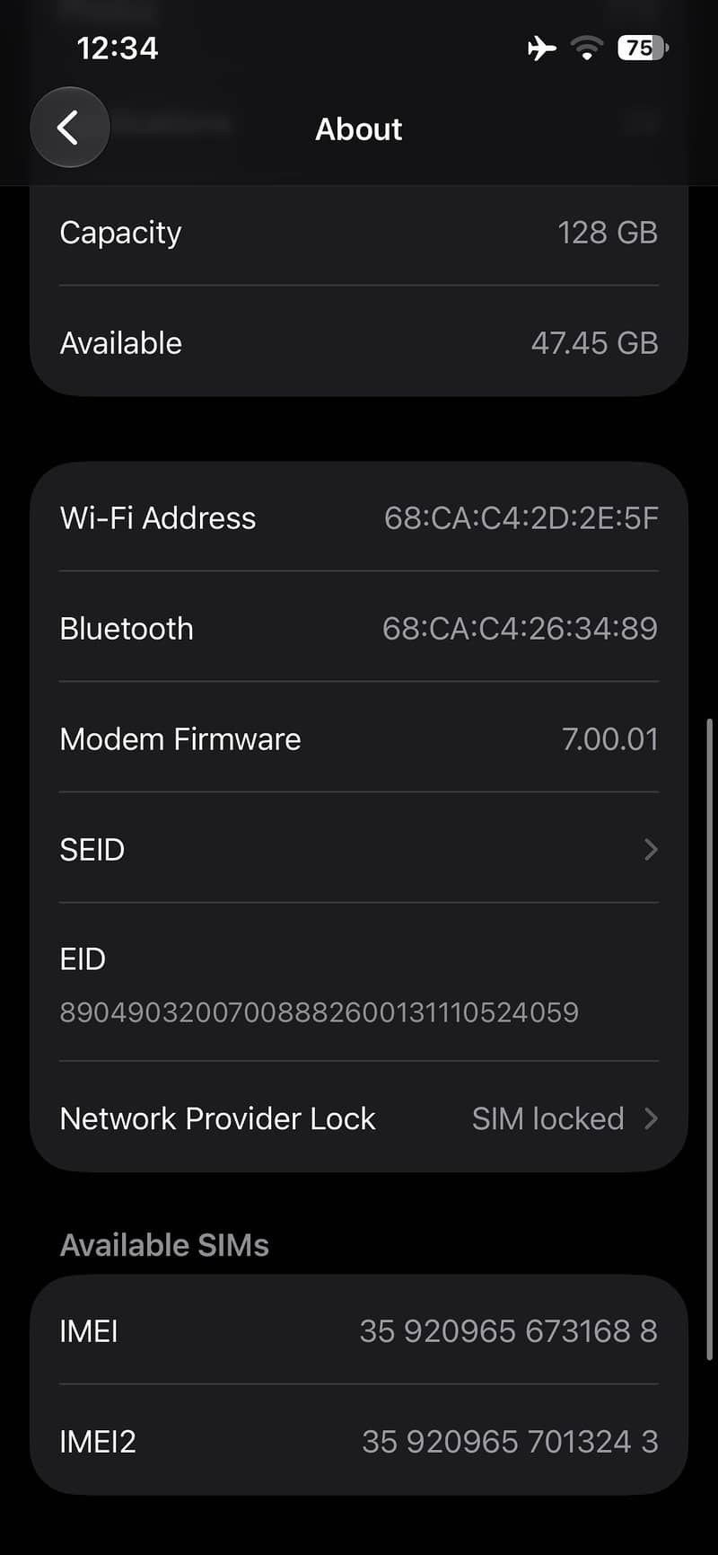Select the IMEI number value
This screenshot has height=1555, width=718.
pos(509,1330)
